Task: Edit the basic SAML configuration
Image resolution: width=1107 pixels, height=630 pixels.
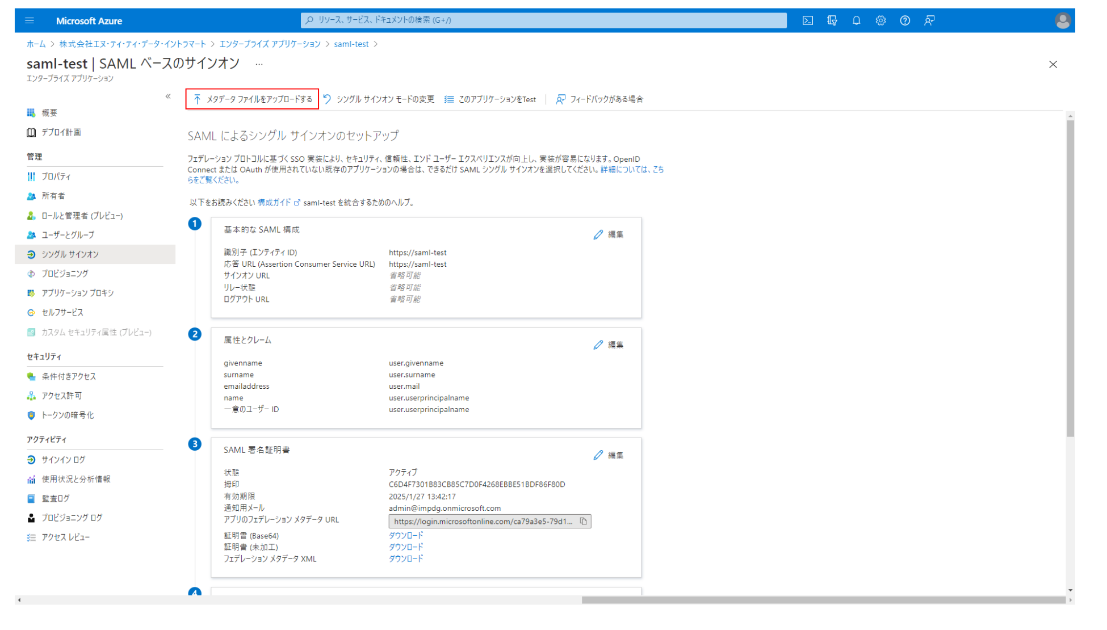Action: [x=609, y=234]
